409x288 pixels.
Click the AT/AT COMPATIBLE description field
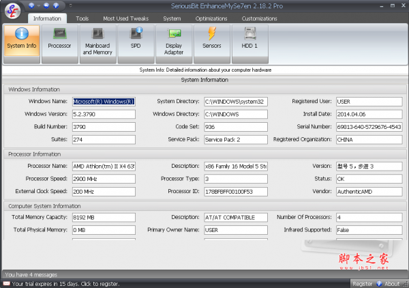tap(236, 217)
